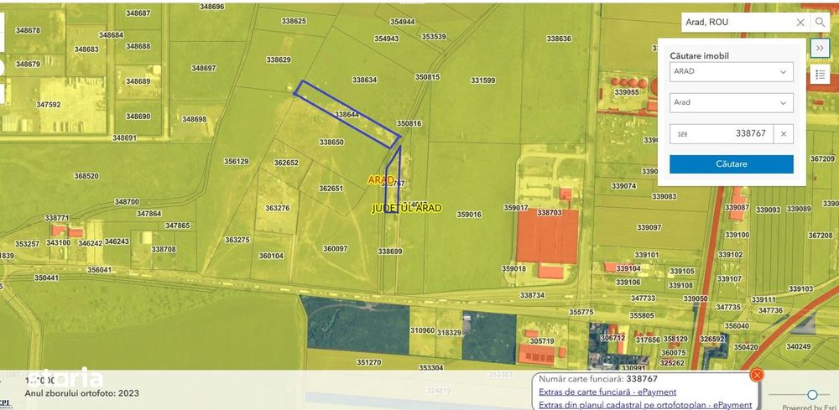Click parcel label 310960
839x410 pixels.
[x=422, y=330]
